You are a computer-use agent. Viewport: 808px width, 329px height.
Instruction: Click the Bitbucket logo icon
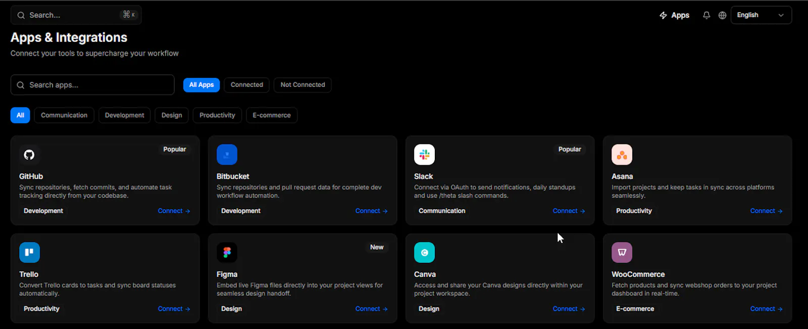pos(227,155)
